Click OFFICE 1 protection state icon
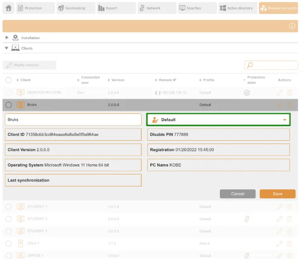The image size is (304, 264). click(247, 256)
